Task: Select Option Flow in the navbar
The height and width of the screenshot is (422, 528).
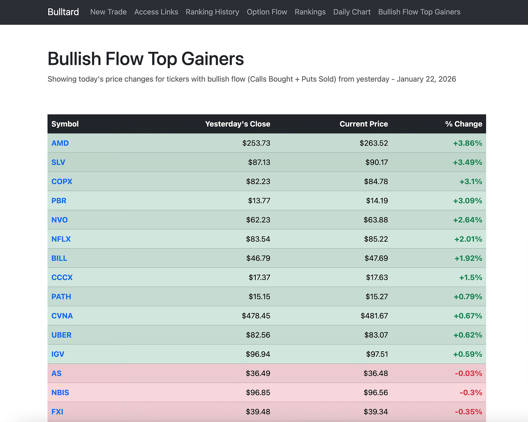Action: point(267,12)
